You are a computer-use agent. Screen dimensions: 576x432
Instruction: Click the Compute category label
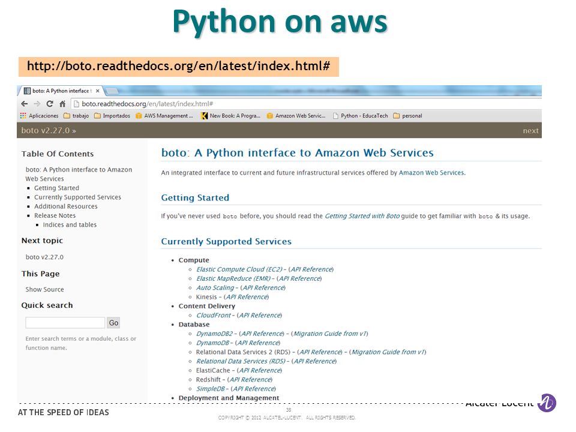point(194,260)
